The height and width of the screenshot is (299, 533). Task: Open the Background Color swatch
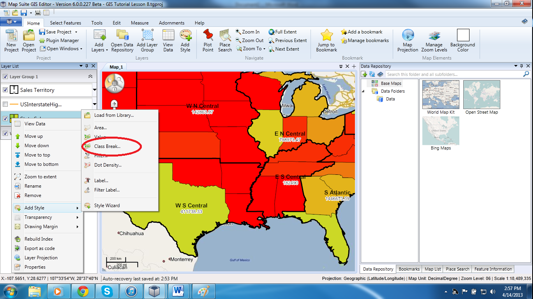pos(463,35)
